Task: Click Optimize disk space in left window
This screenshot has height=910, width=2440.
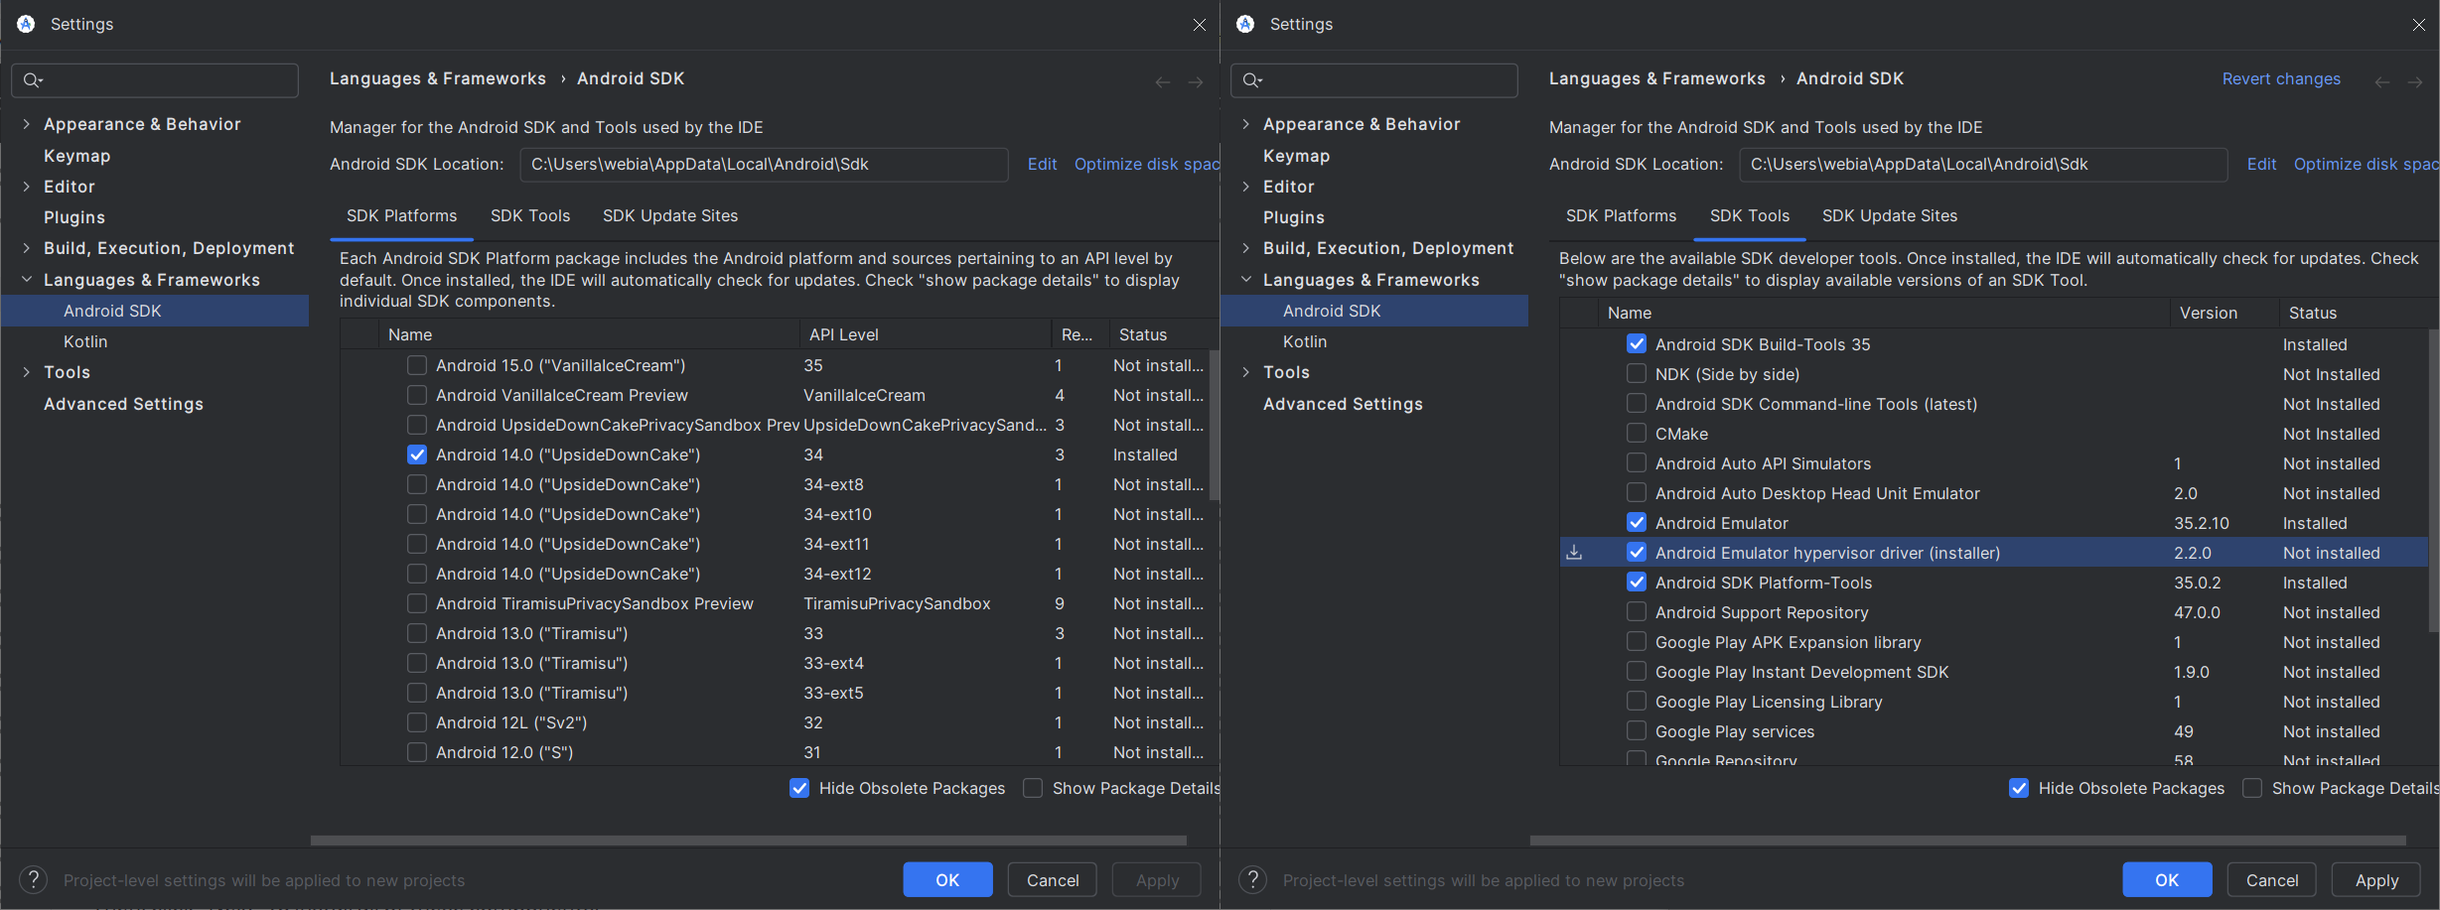Action: click(1146, 164)
